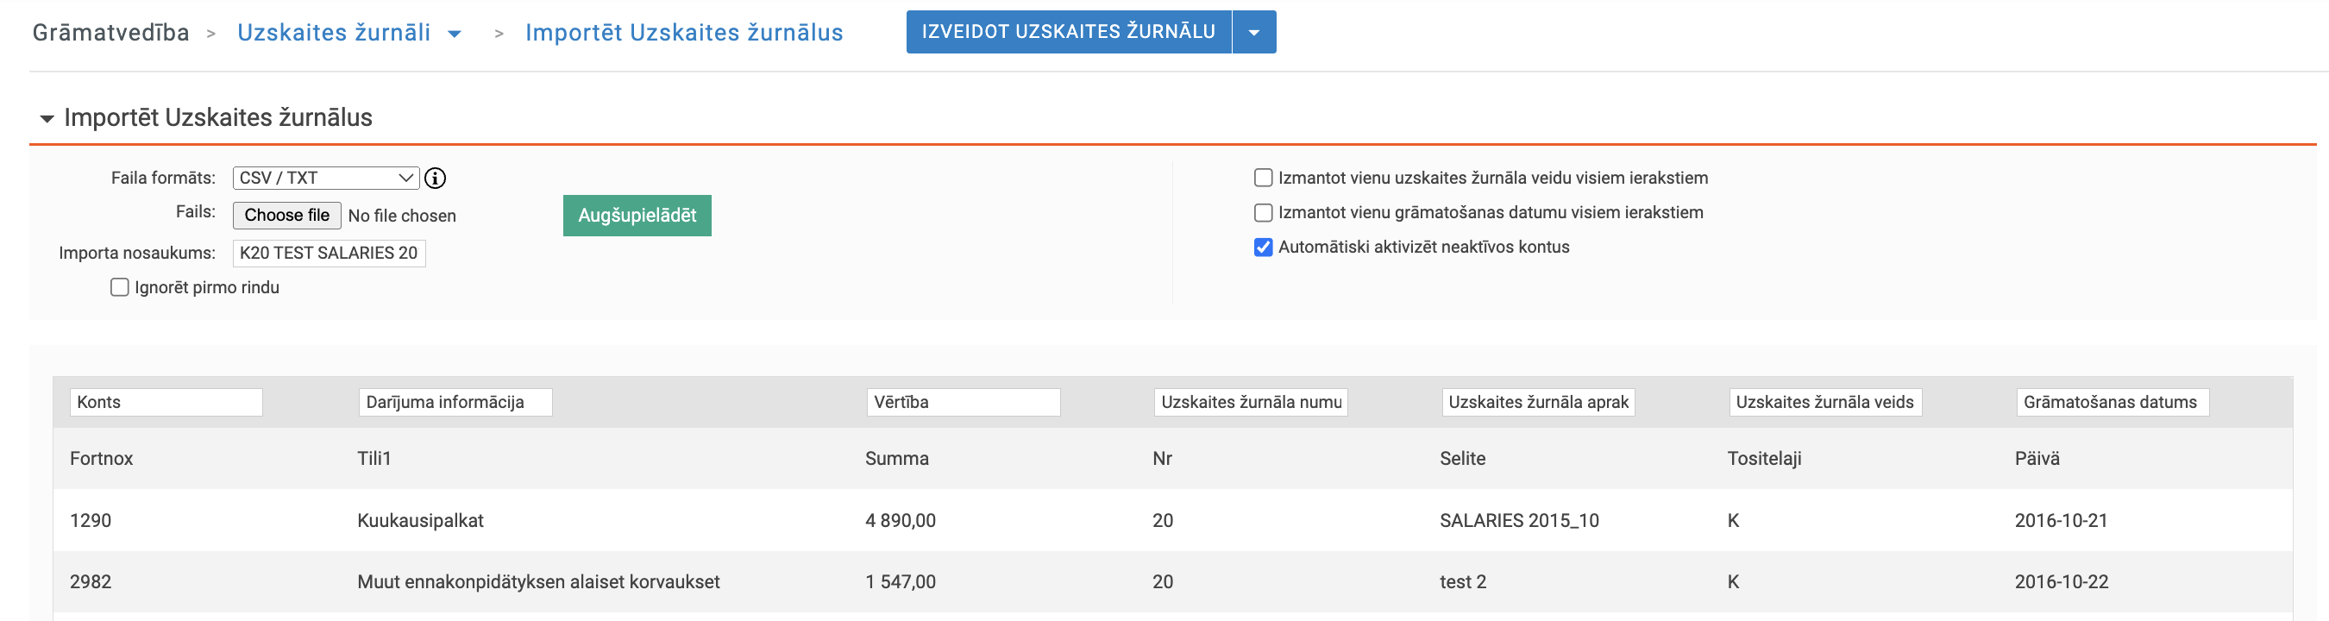
Task: Click the Summa cell
Action: point(897,458)
